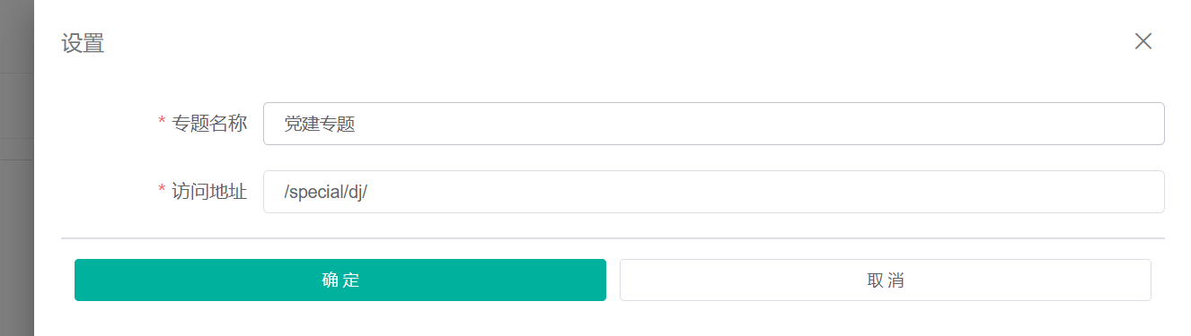Place cursor in the text 党建专题

pyautogui.click(x=320, y=125)
